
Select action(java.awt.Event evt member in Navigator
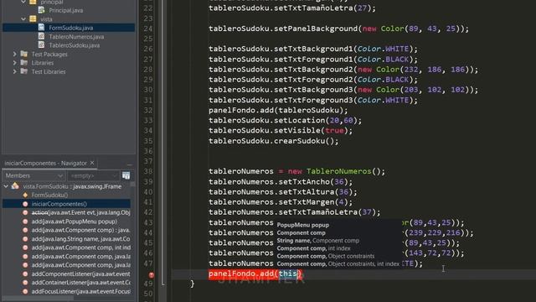80,212
